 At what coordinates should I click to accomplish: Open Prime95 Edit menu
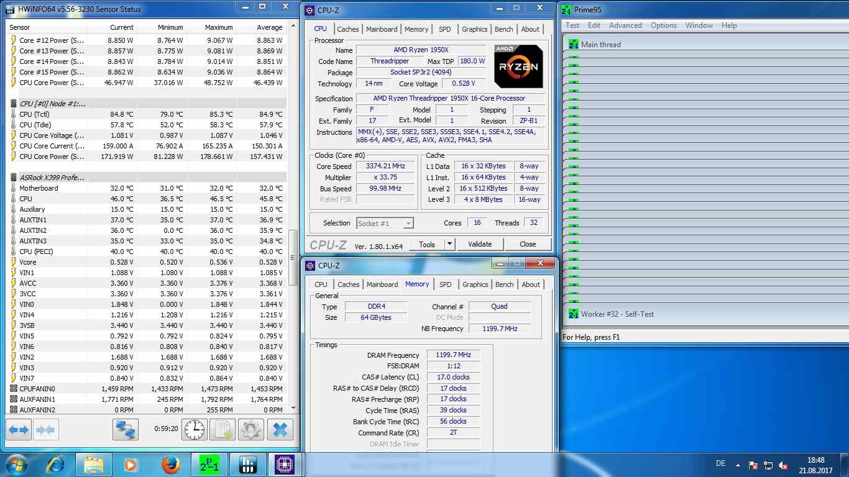click(x=594, y=25)
